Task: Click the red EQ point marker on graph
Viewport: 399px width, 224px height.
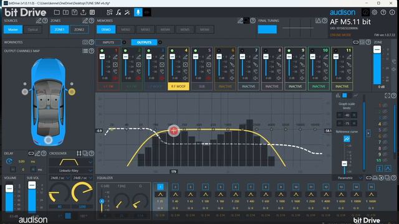Action: (173, 131)
